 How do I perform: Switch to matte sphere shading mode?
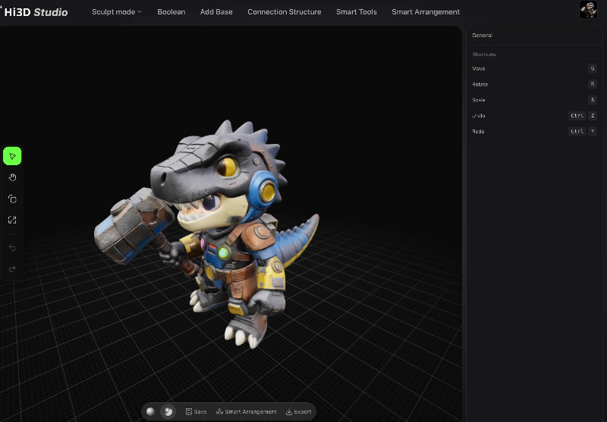[150, 411]
